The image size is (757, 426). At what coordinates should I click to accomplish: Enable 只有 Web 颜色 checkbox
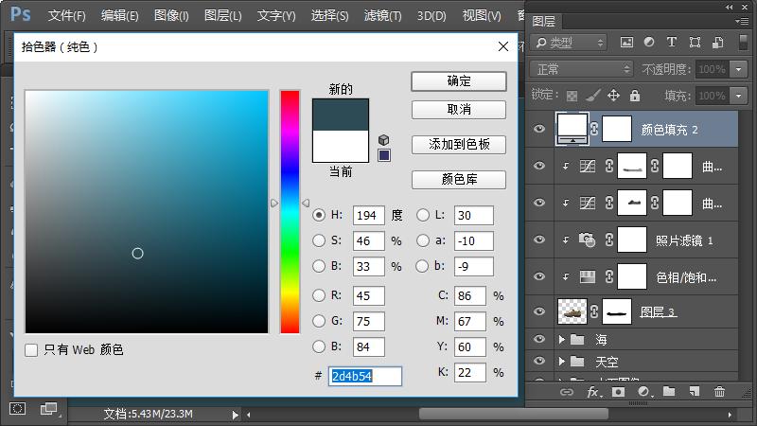31,349
